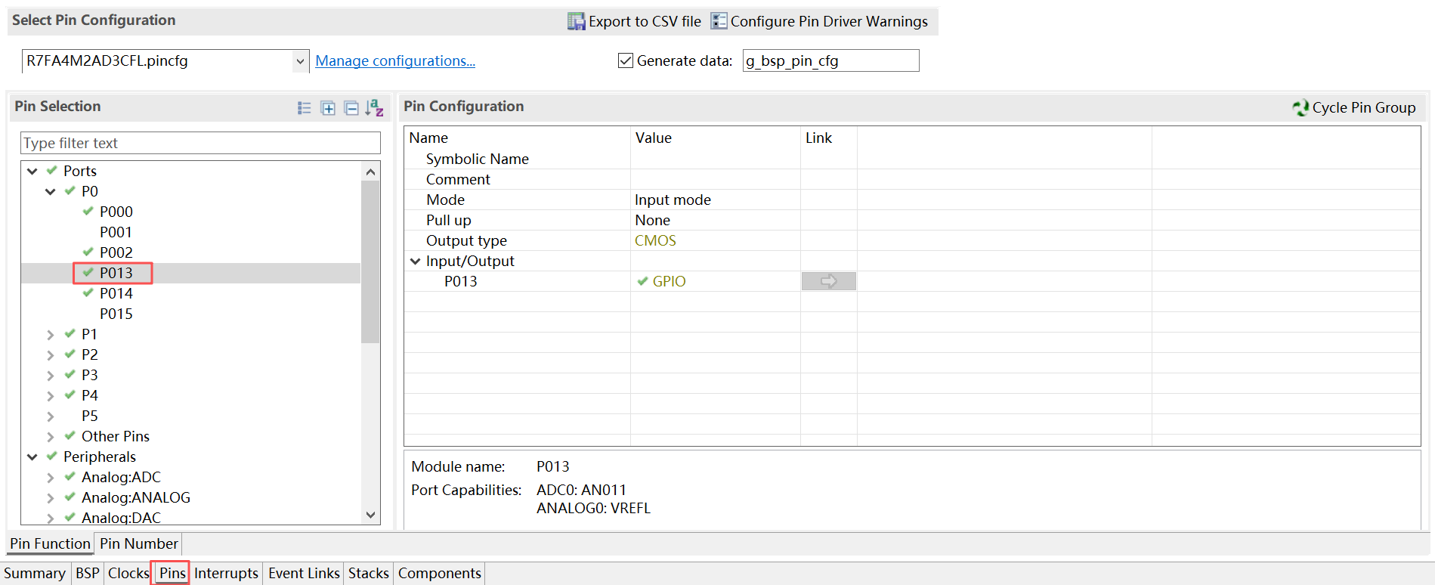This screenshot has width=1435, height=585.
Task: Switch to the Summary tab
Action: click(35, 573)
